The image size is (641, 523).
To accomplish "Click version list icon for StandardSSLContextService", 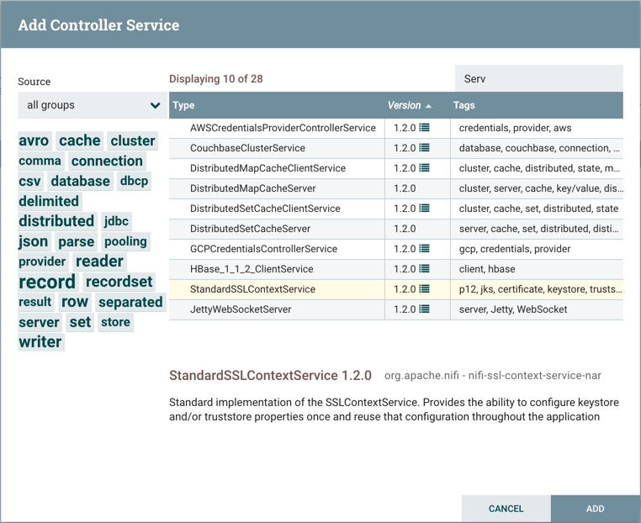I will 425,289.
